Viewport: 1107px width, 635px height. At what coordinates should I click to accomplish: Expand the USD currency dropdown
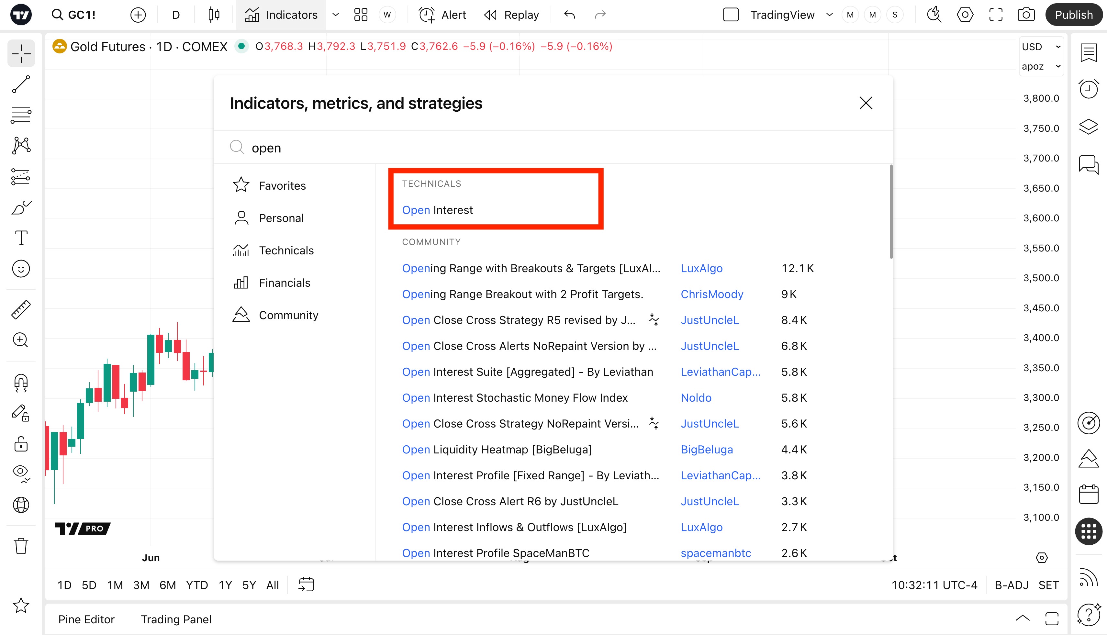pyautogui.click(x=1041, y=47)
